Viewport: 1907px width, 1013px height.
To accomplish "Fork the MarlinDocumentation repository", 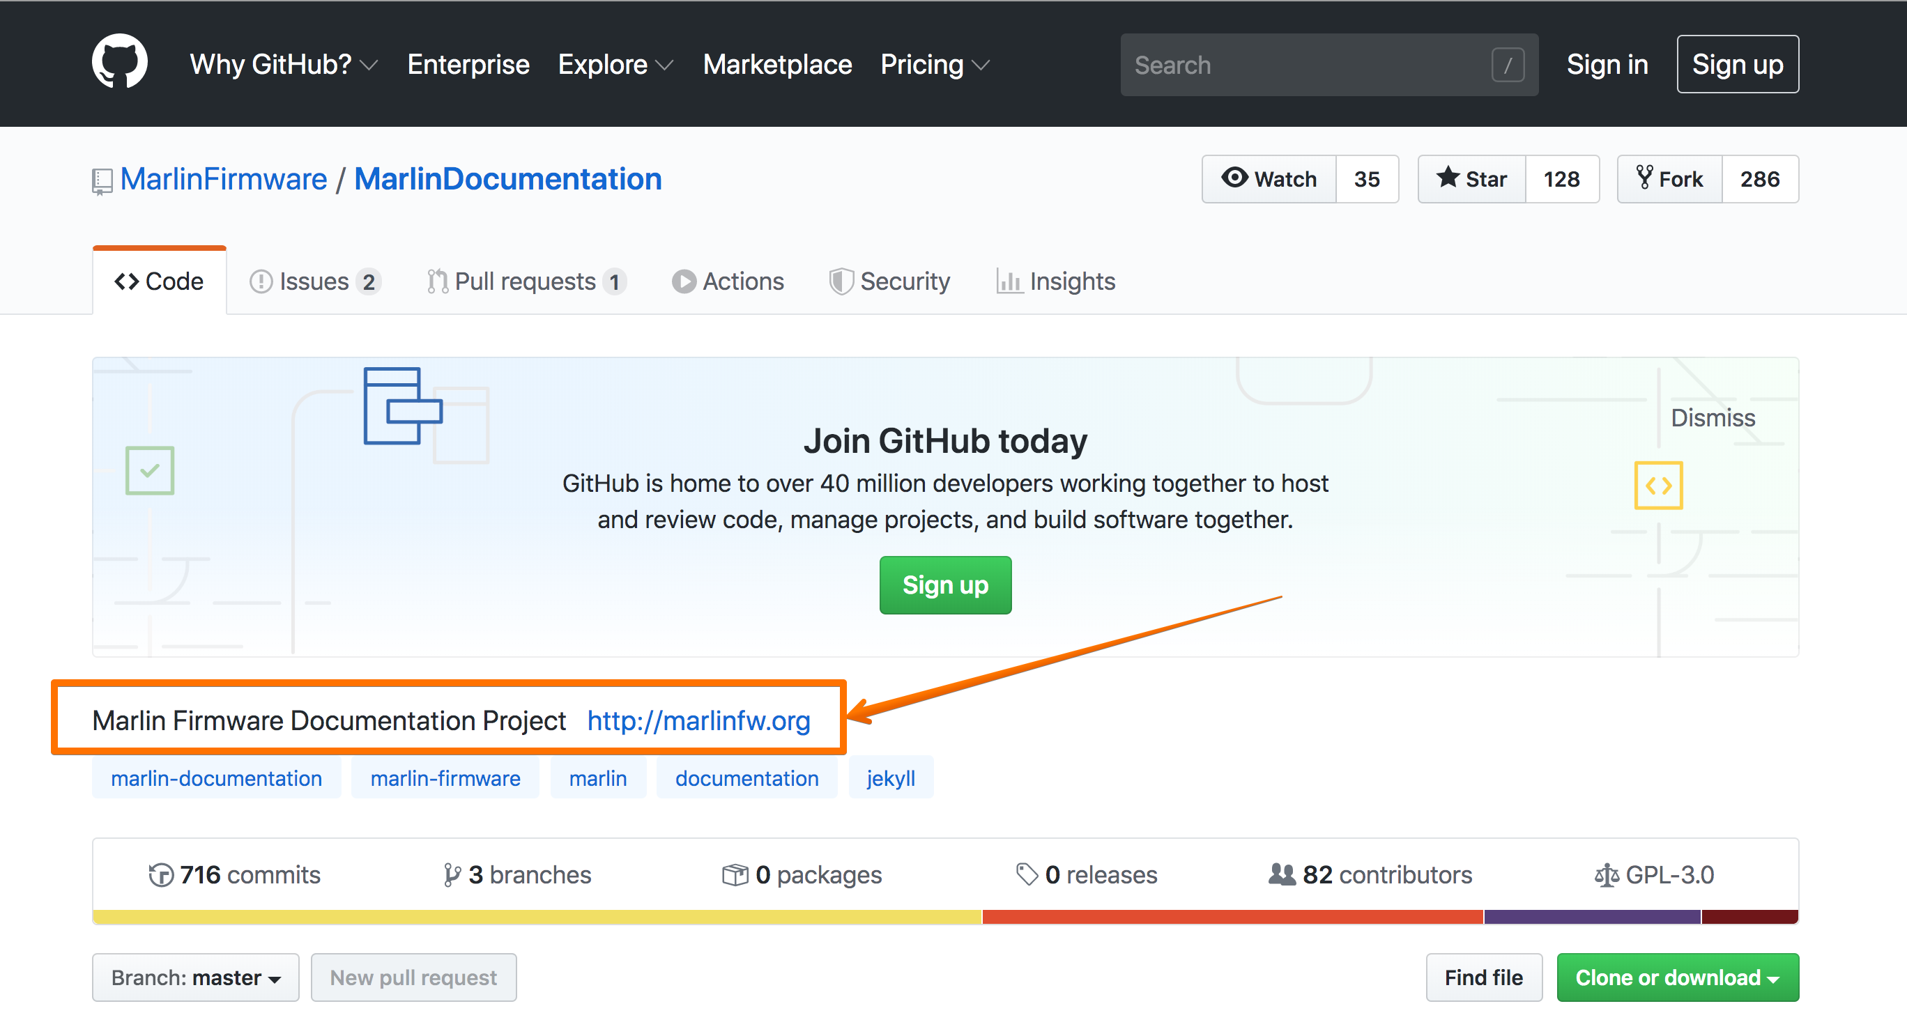I will pos(1670,179).
